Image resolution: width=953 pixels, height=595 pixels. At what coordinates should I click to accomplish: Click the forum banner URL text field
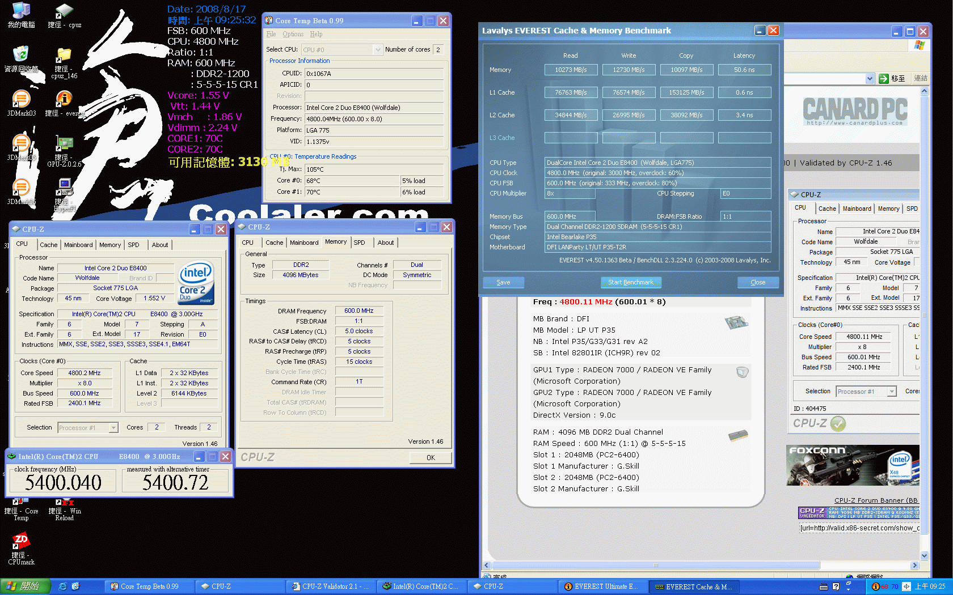pyautogui.click(x=859, y=528)
